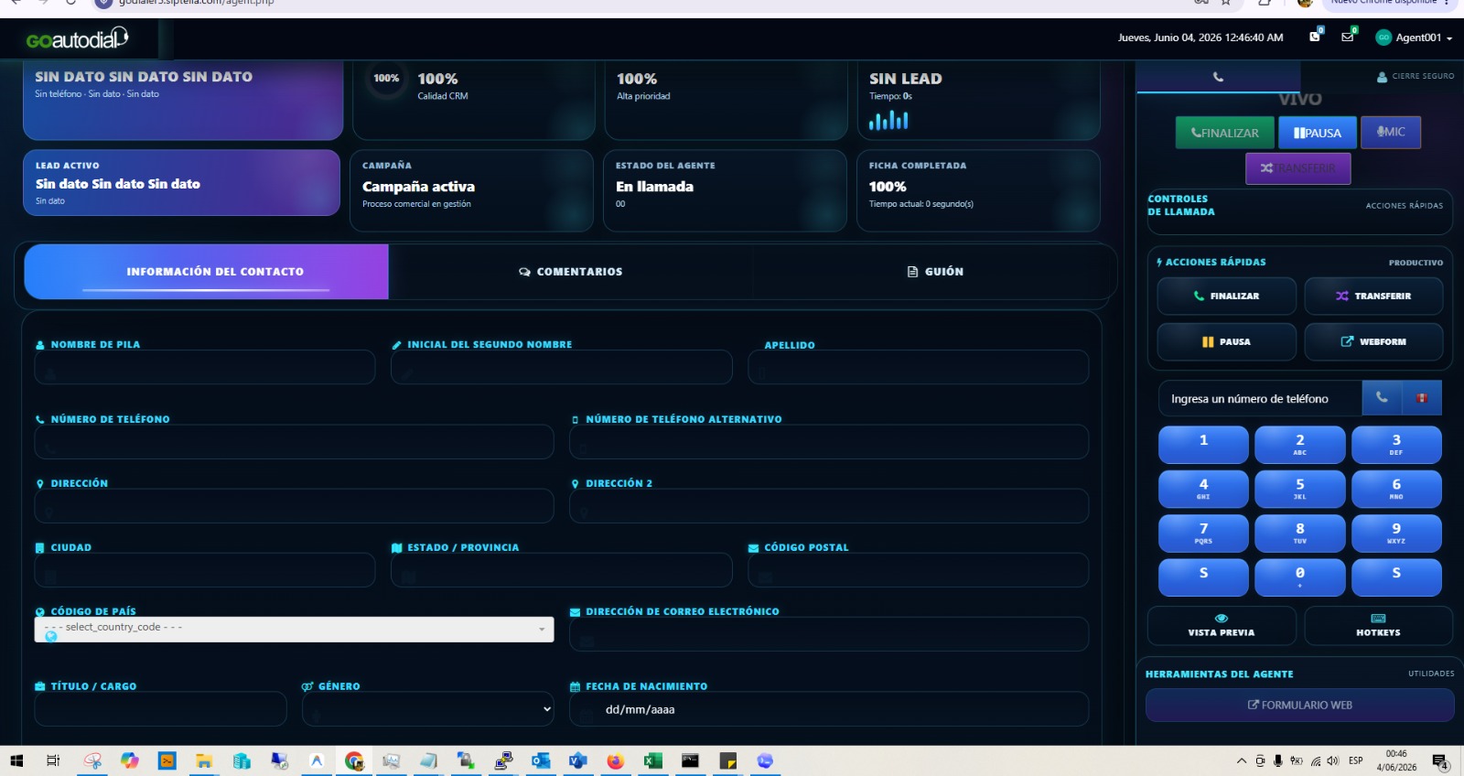1464x776 pixels.
Task: Open the missed calls notification icon
Action: point(1315,37)
